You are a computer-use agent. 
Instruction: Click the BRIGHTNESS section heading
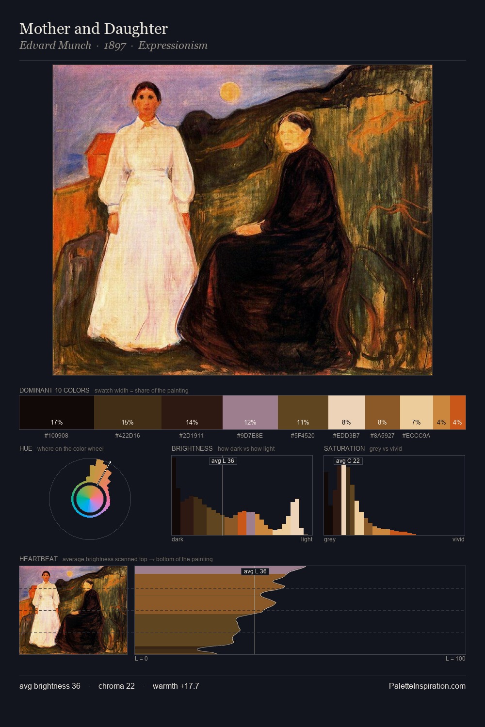coord(192,449)
